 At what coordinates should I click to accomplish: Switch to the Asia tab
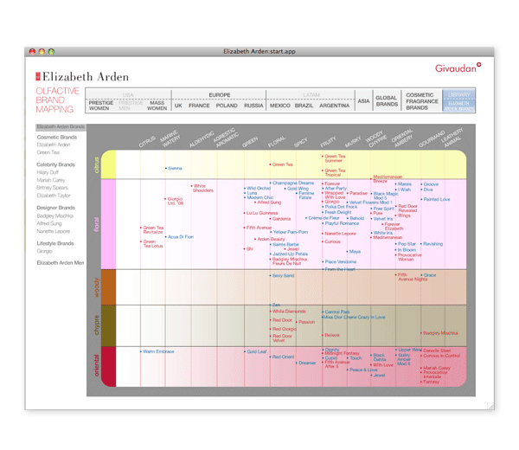[x=363, y=101]
